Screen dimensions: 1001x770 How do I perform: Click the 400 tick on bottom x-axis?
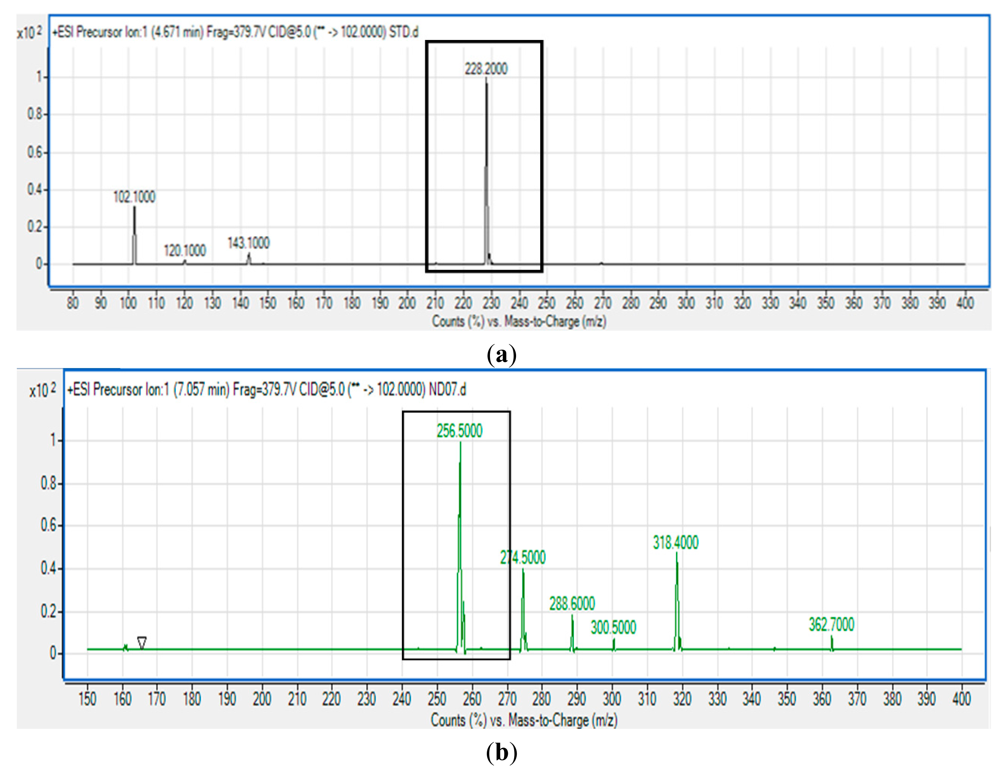[x=962, y=699]
